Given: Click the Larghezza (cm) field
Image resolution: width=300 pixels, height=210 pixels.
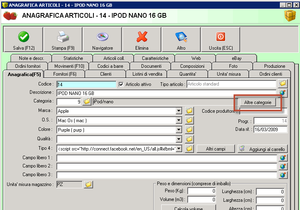Looking at the screenshot, I should pyautogui.click(x=270, y=200).
